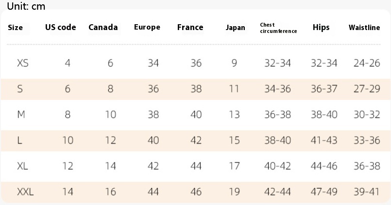Click the 'Chest circumference' column header

click(x=278, y=28)
